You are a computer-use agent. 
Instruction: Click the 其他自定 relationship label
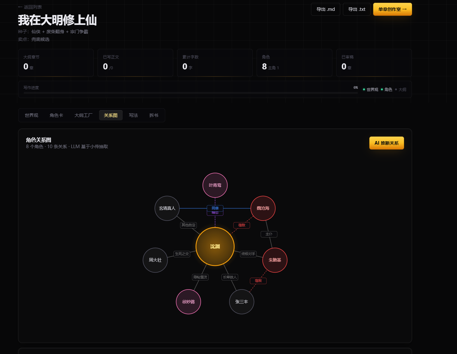[x=189, y=225]
